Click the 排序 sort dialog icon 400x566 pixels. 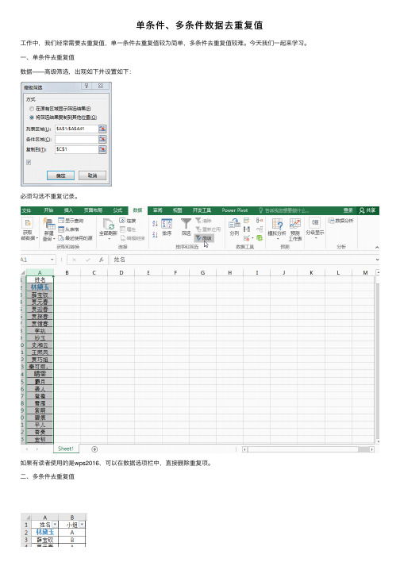point(167,227)
